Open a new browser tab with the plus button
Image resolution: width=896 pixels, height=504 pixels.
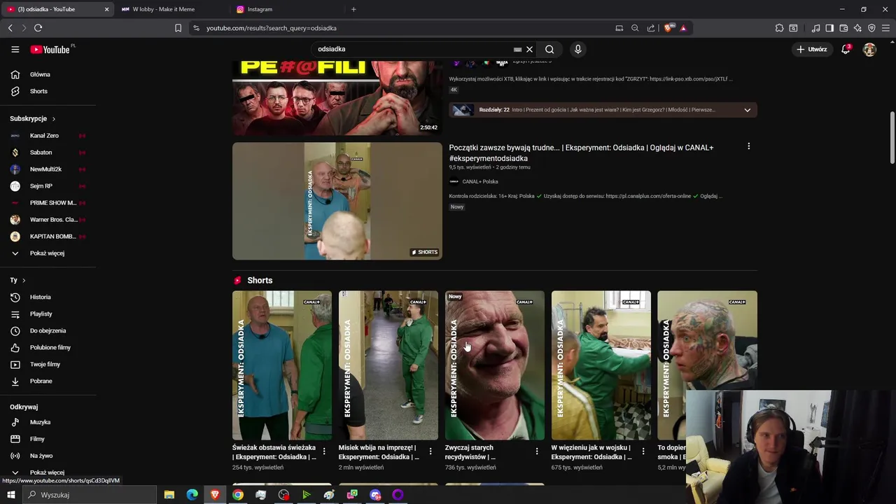point(353,9)
